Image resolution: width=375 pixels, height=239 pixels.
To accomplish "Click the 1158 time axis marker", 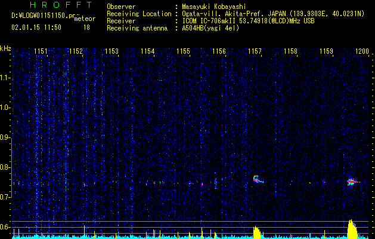I will (290, 51).
